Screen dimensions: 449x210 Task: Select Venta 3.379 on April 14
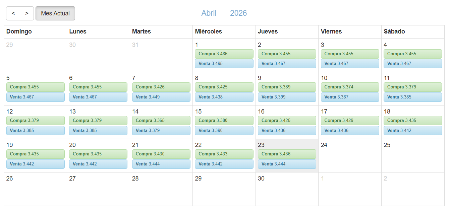161,131
